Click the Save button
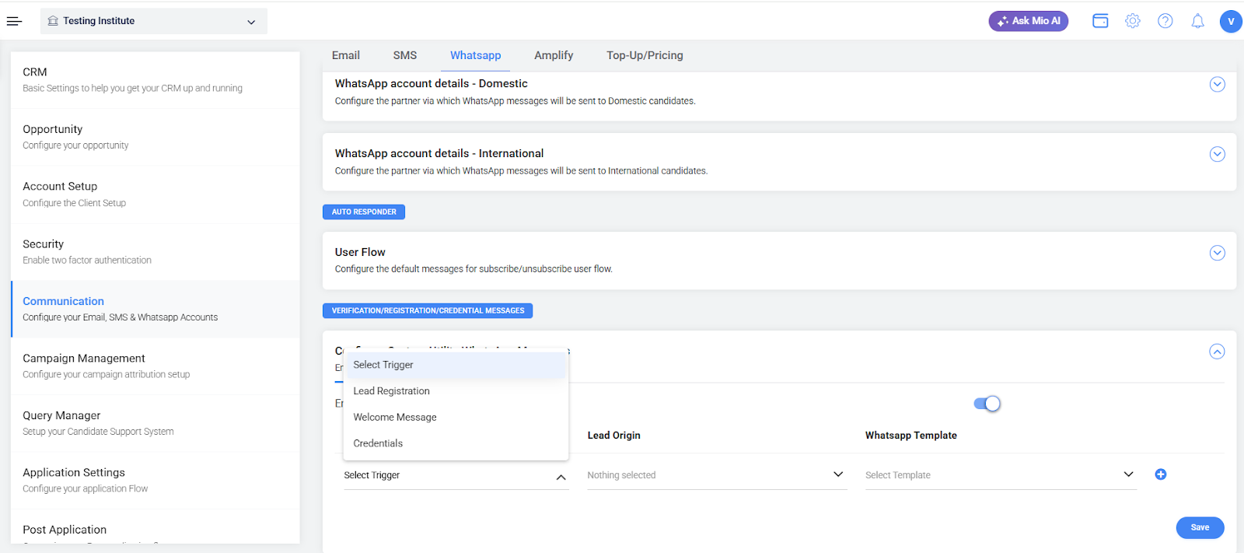Screen dimensions: 1244x553 point(1199,527)
